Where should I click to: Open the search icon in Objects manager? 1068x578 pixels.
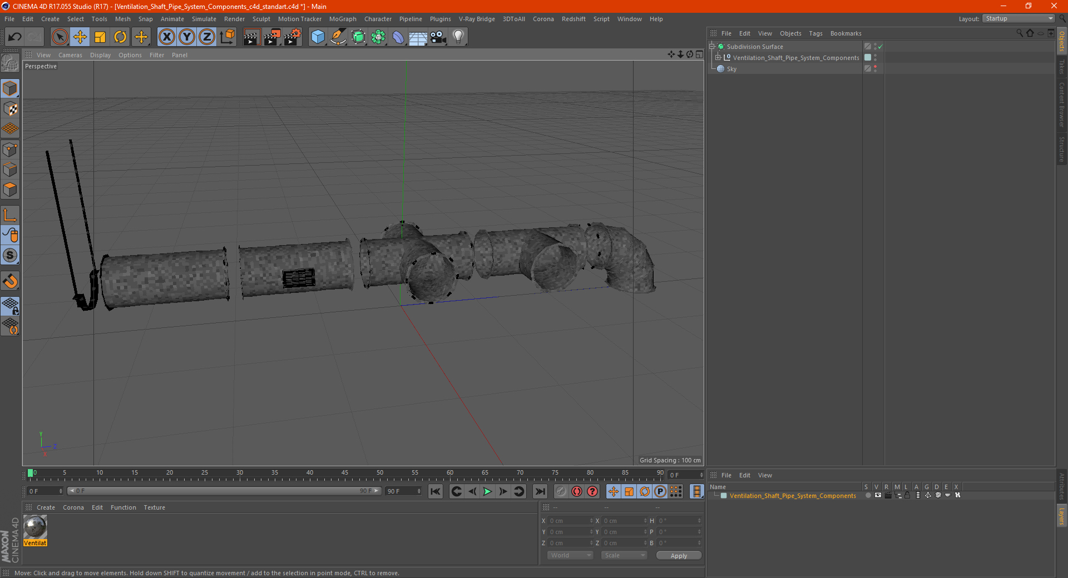tap(1020, 33)
